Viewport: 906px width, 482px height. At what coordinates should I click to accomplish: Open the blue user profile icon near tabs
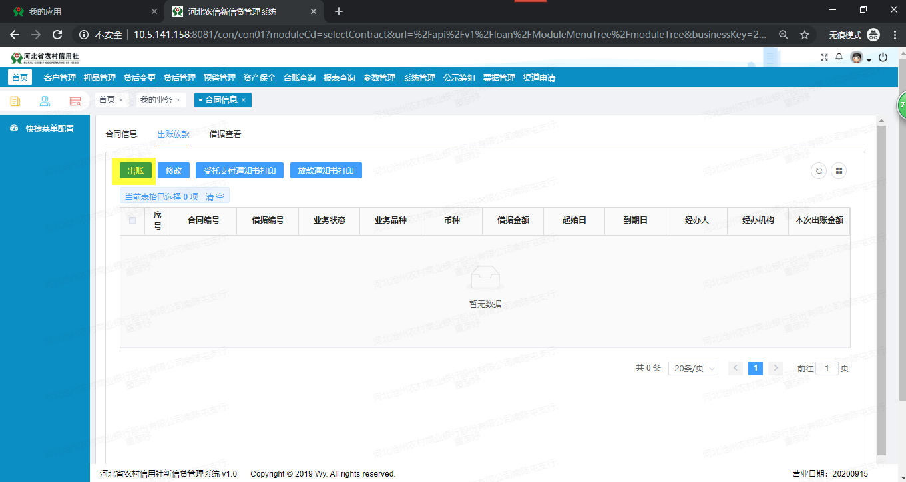pyautogui.click(x=45, y=101)
